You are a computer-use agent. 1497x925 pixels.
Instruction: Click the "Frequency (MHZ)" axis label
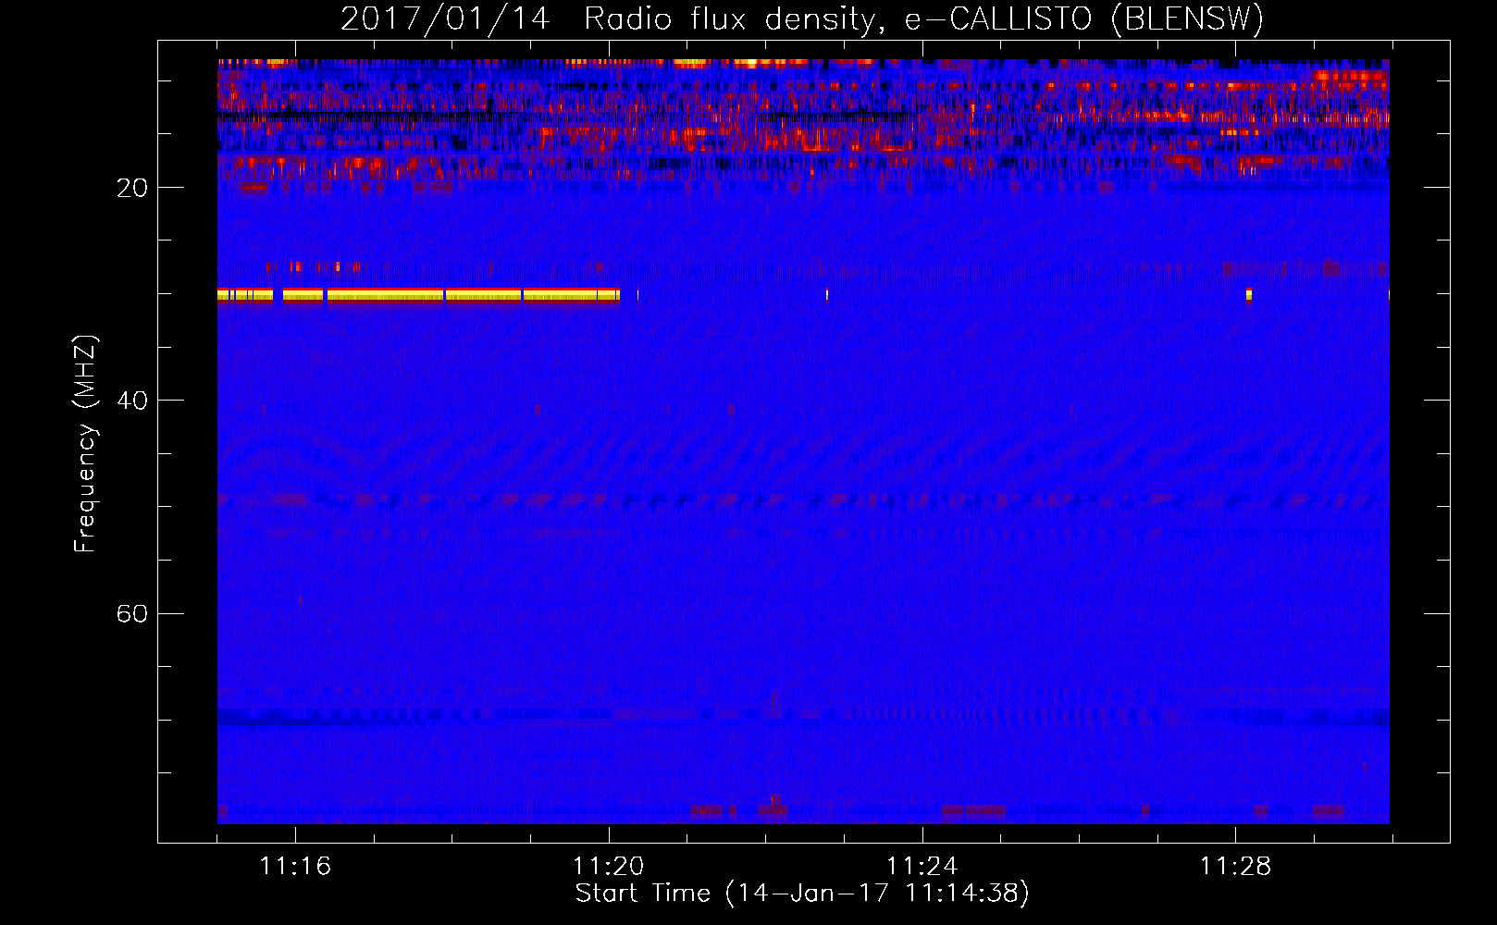(84, 444)
